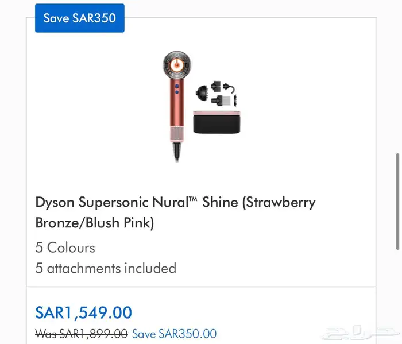Viewport: 402px width, 344px height.
Task: Click the vertical page scrollbar thumb
Action: [x=397, y=201]
